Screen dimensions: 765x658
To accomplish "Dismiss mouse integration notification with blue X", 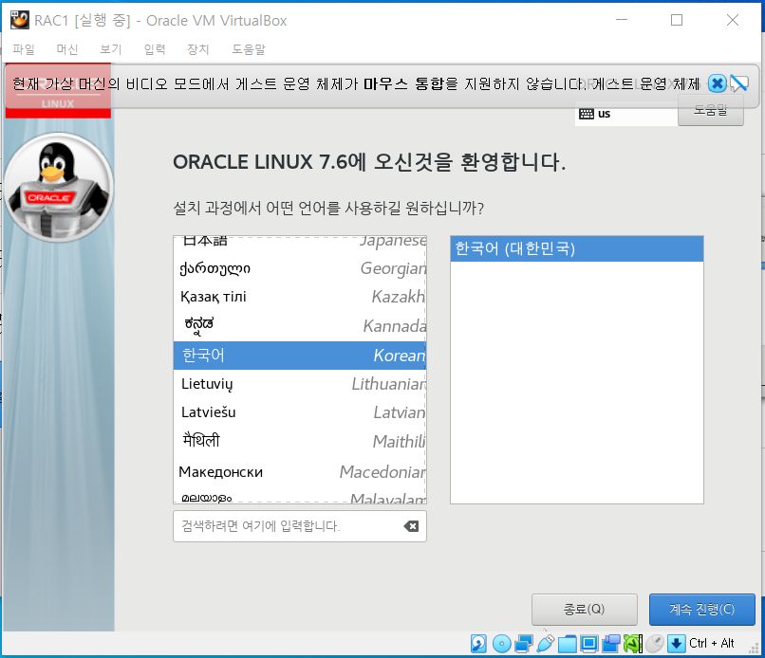I will [718, 83].
